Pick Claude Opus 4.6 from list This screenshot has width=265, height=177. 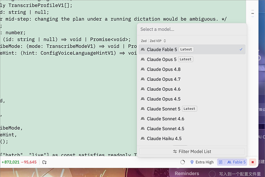[192, 89]
